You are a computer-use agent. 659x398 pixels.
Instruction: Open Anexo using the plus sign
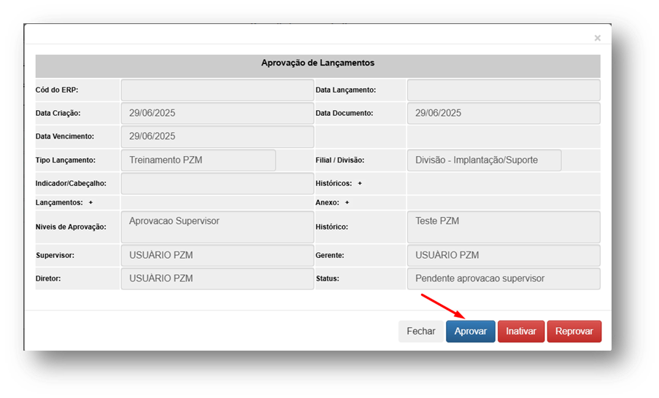[347, 203]
